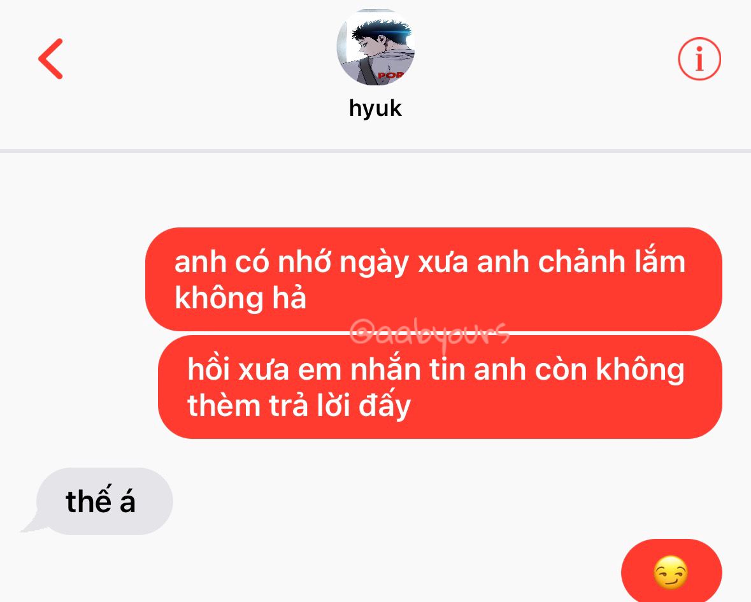
Task: Tap the word 'thế' in gray bubble
Action: click(x=89, y=501)
